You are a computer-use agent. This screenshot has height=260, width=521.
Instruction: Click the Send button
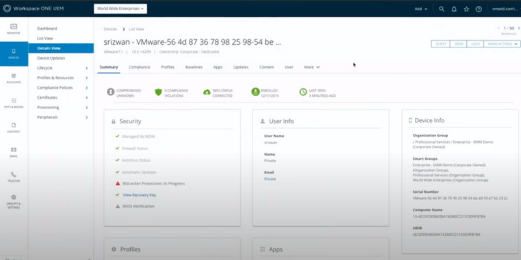point(458,44)
